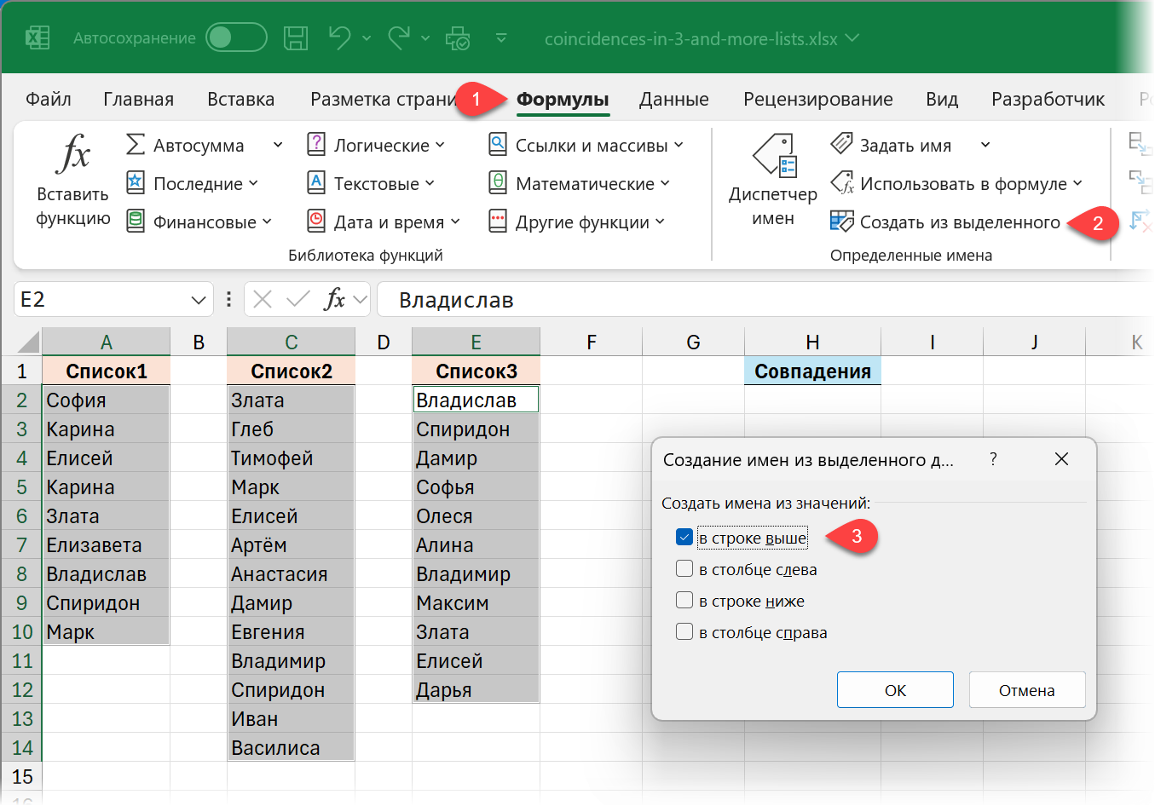Enable 'в столбце справа' checkbox
The width and height of the screenshot is (1155, 806).
click(x=684, y=632)
